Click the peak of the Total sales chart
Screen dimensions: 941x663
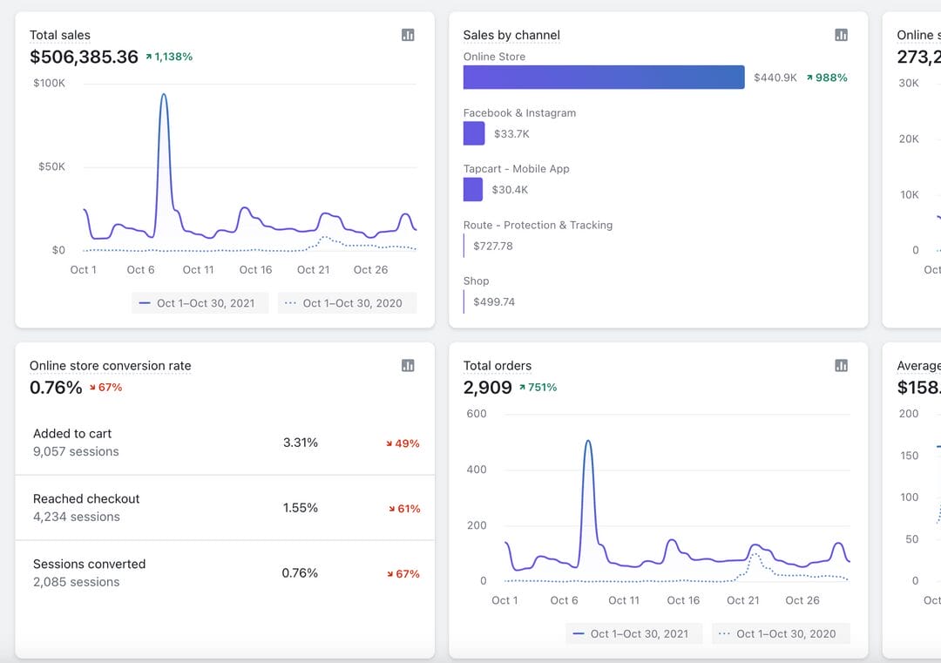click(163, 95)
